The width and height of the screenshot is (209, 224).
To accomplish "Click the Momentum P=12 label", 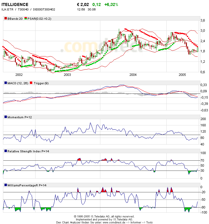I will pyautogui.click(x=20, y=117).
